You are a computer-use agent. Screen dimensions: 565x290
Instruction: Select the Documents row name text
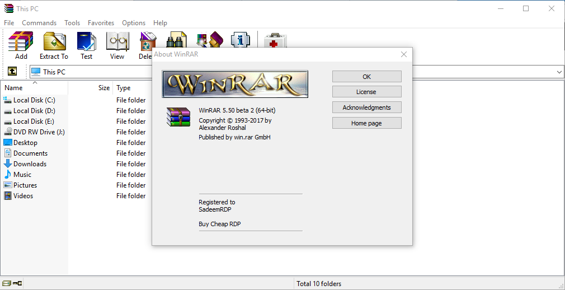tap(30, 153)
